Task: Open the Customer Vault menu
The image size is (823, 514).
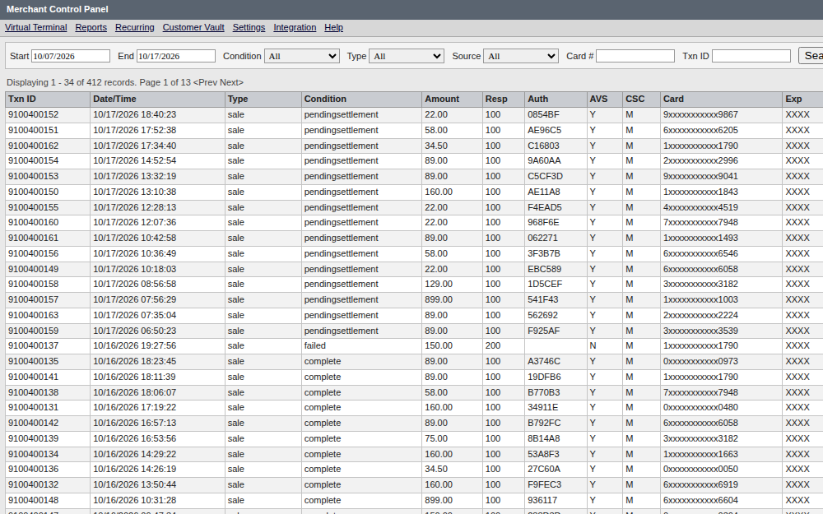Action: coord(193,27)
